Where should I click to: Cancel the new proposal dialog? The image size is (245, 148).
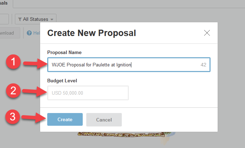tap(104, 120)
